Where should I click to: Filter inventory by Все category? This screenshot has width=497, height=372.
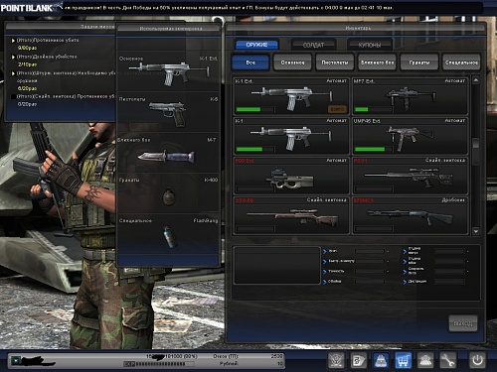(x=250, y=62)
